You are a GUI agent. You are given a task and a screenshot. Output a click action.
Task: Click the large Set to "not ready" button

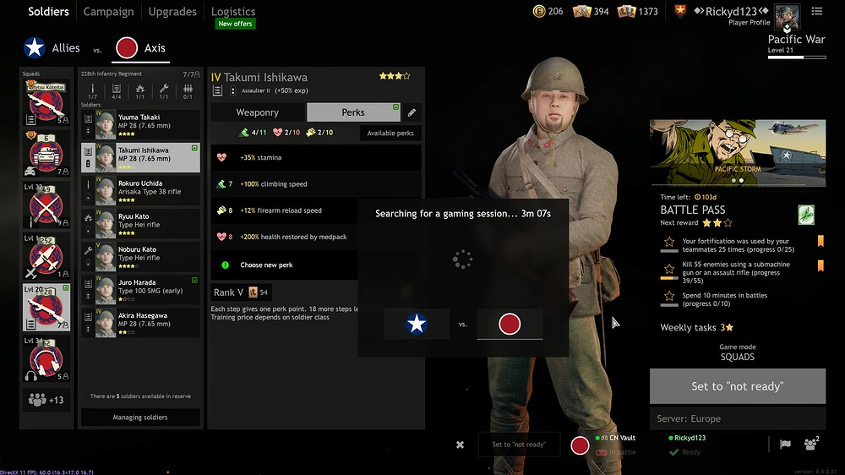click(x=737, y=386)
